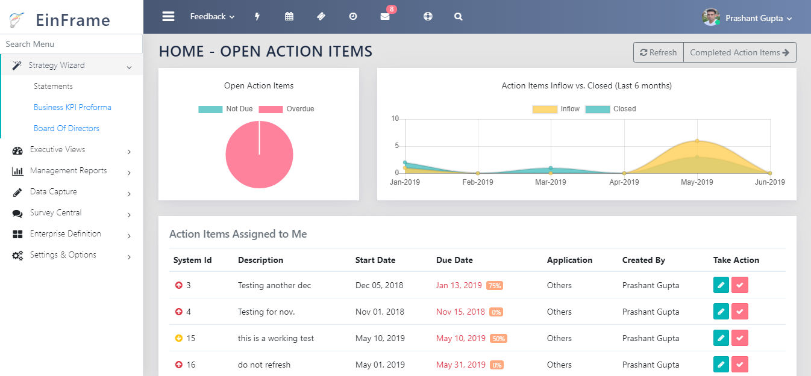Open Business KPI Proforma menu item

(x=72, y=107)
